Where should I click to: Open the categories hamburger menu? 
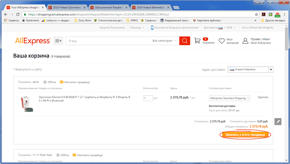point(58,41)
